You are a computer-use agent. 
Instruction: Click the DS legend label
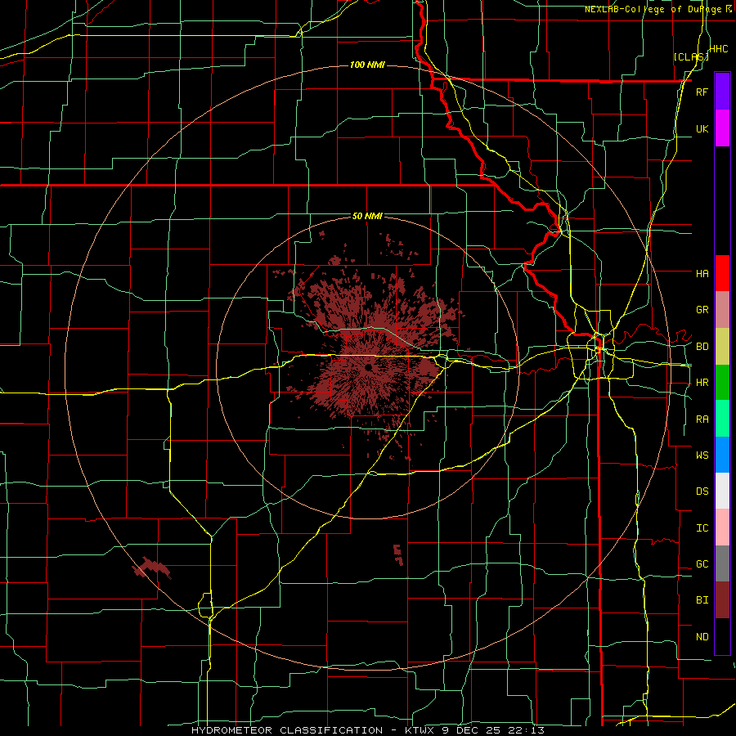pyautogui.click(x=702, y=491)
